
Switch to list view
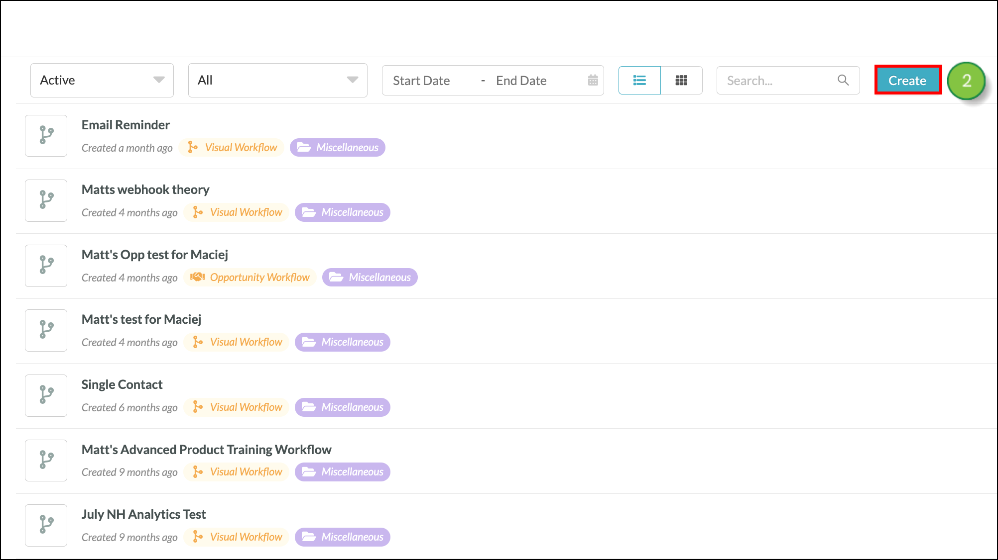tap(639, 80)
